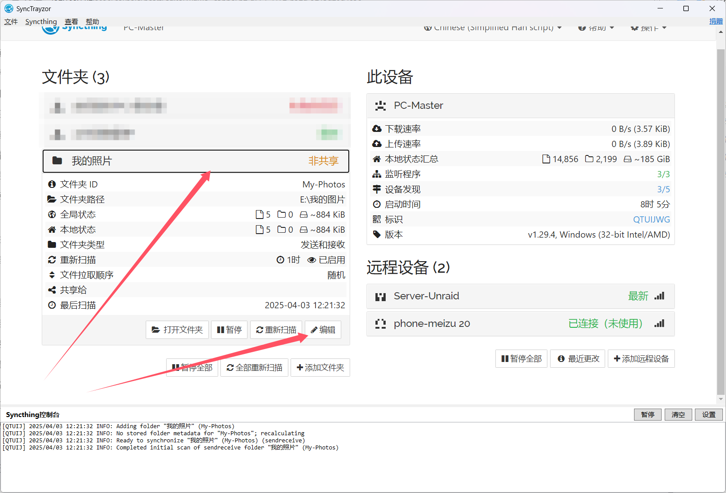Pause the 我的照片 folder sync
This screenshot has width=726, height=493.
pos(229,330)
